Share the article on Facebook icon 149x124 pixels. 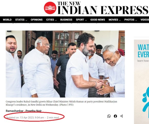[115, 116]
